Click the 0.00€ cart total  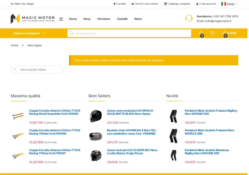click(232, 33)
